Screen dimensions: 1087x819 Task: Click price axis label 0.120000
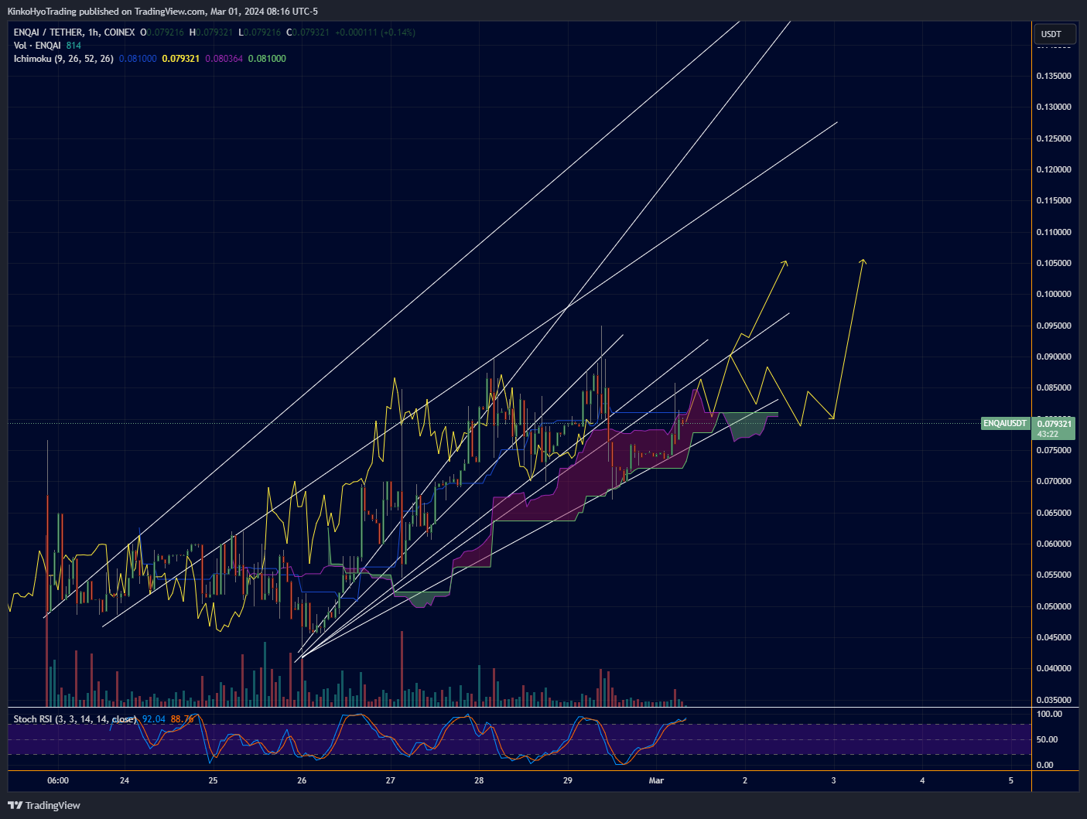coord(1054,169)
